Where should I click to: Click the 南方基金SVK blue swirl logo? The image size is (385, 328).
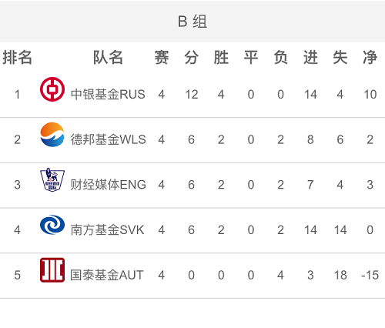[x=52, y=225]
